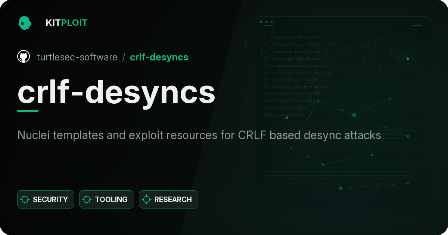This screenshot has height=235, width=448.
Task: Click the sha256 hash terminal line
Action: 291,101
